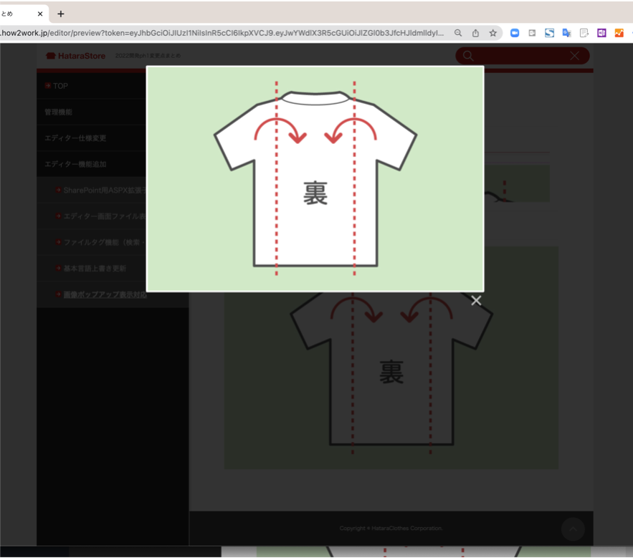Viewport: 633px width, 558px height.
Task: Click the scroll-to-top arrow button
Action: [573, 529]
